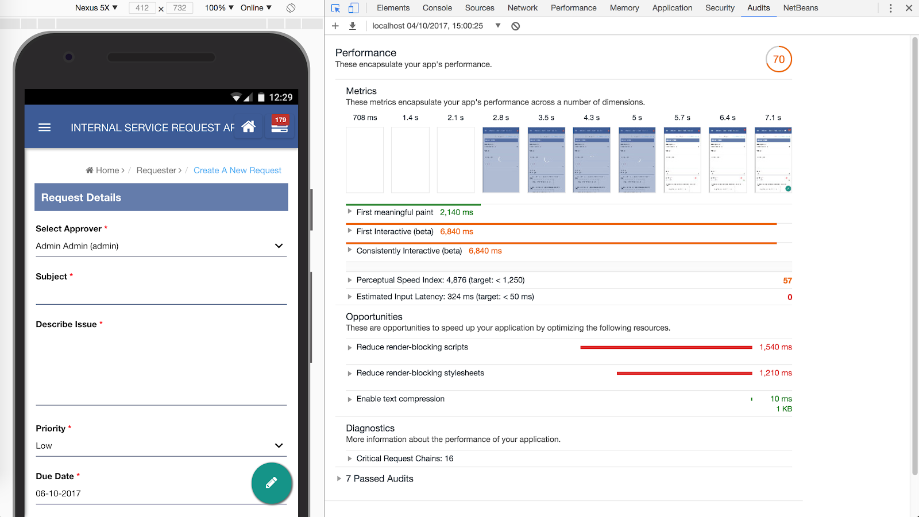Click Create A New Request breadcrumb
This screenshot has width=919, height=517.
coord(237,170)
